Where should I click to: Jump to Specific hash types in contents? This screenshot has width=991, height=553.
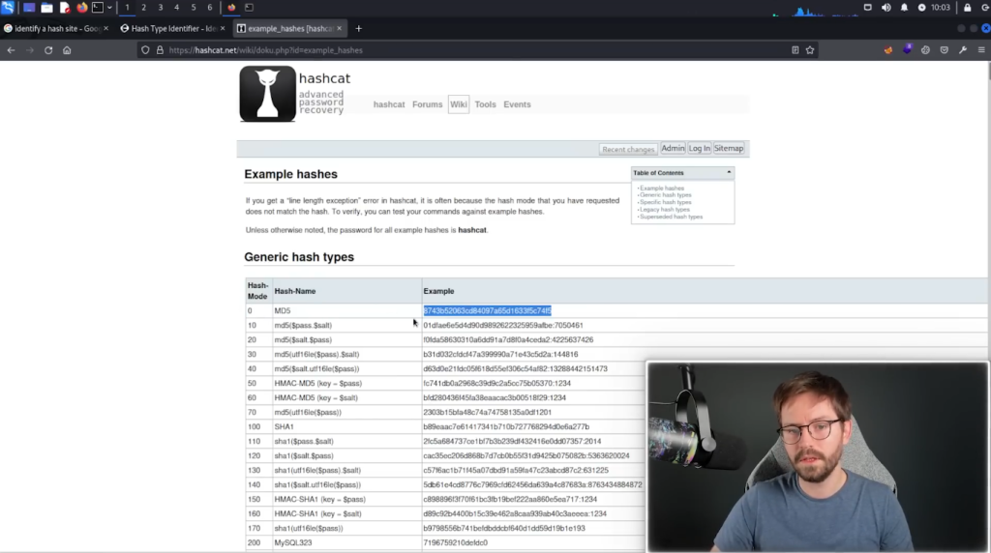(665, 202)
